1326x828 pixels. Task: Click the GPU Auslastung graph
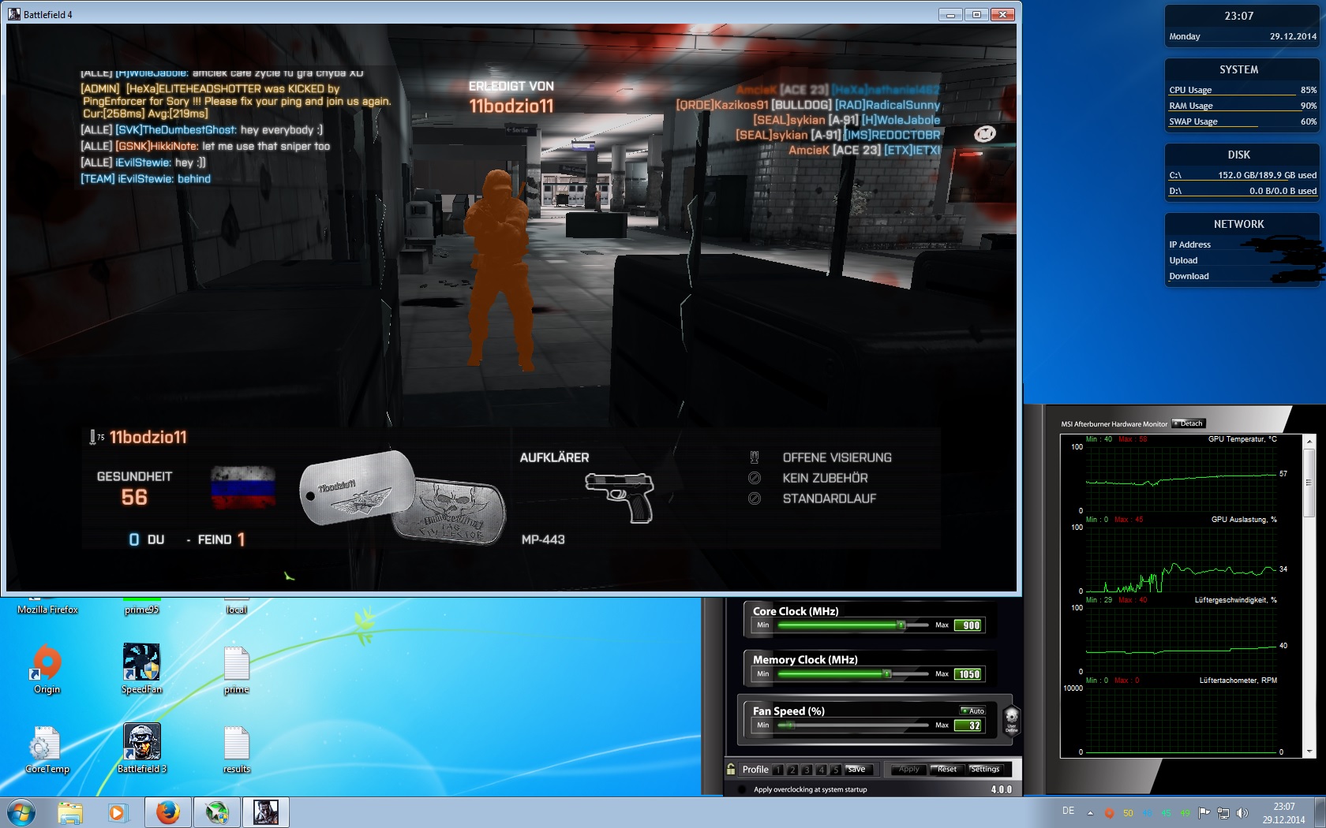coord(1181,558)
